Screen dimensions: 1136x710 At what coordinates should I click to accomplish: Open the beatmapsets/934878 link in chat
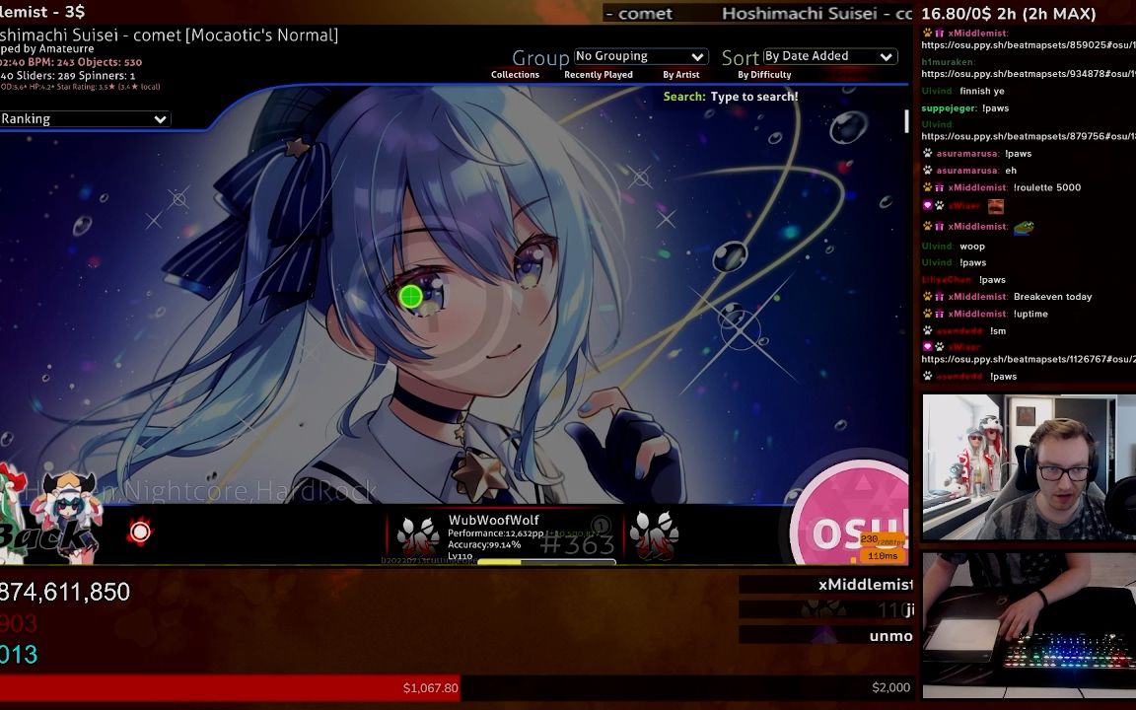(x=1029, y=74)
